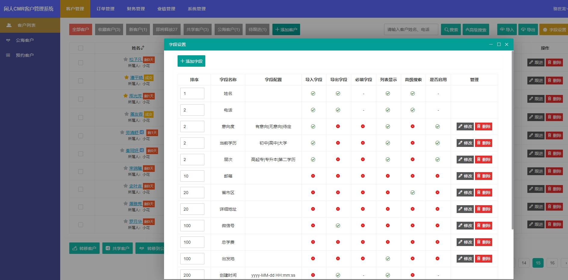Toggle 必填字段 status for 当前学历
The width and height of the screenshot is (568, 280).
coord(363,143)
